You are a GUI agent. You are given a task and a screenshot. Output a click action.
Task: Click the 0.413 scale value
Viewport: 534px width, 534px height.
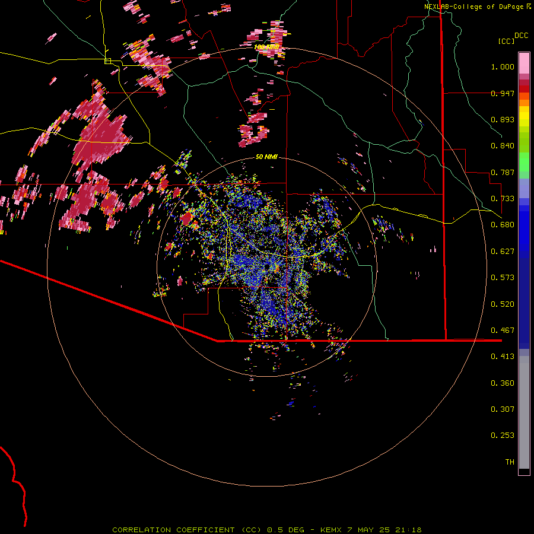tap(503, 357)
